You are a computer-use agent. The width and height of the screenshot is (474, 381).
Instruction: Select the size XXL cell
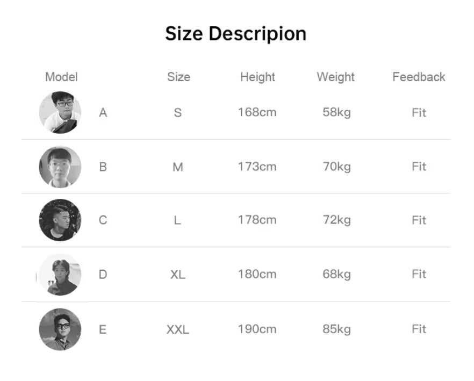tap(178, 329)
